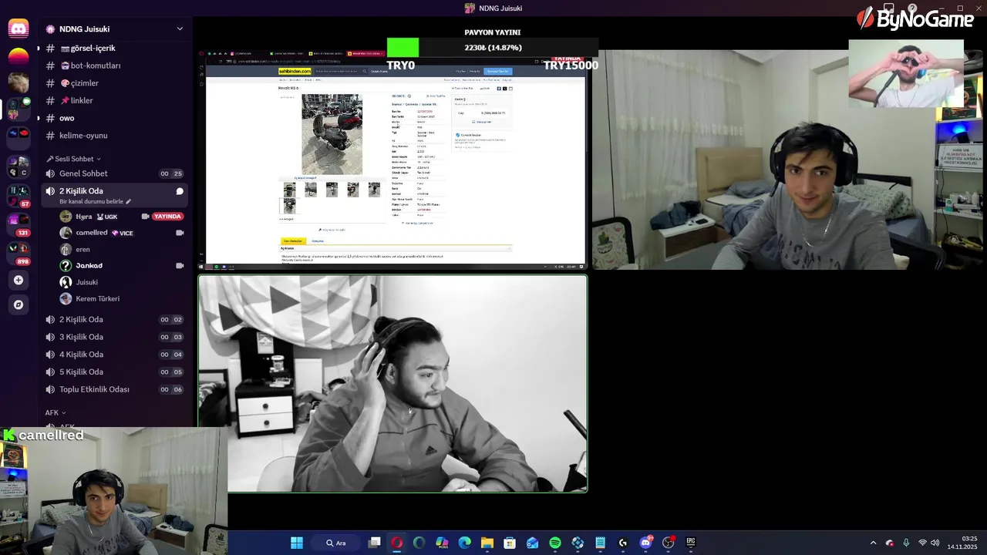Focus the large webcam tile with headphones
The height and width of the screenshot is (555, 987).
[790, 160]
